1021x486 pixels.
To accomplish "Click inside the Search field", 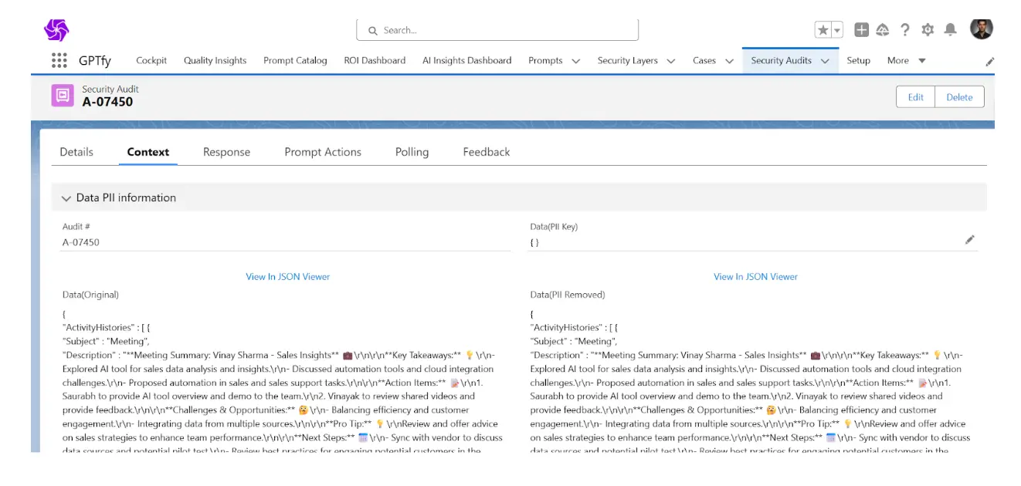I will coord(497,29).
